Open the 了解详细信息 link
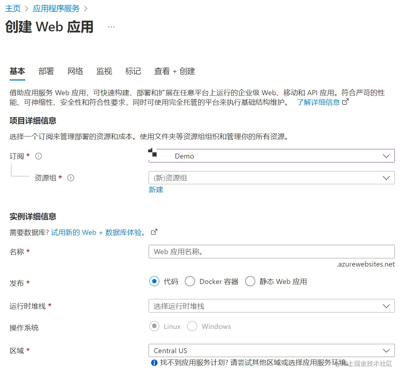 (x=318, y=102)
